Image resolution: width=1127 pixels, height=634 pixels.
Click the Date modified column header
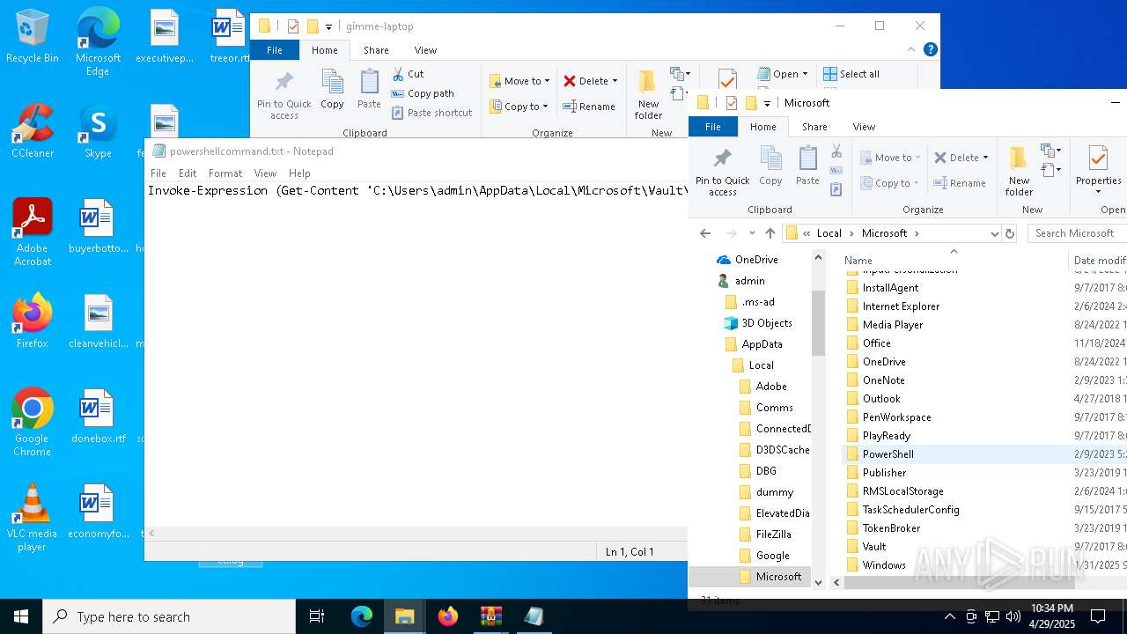pyautogui.click(x=1099, y=261)
